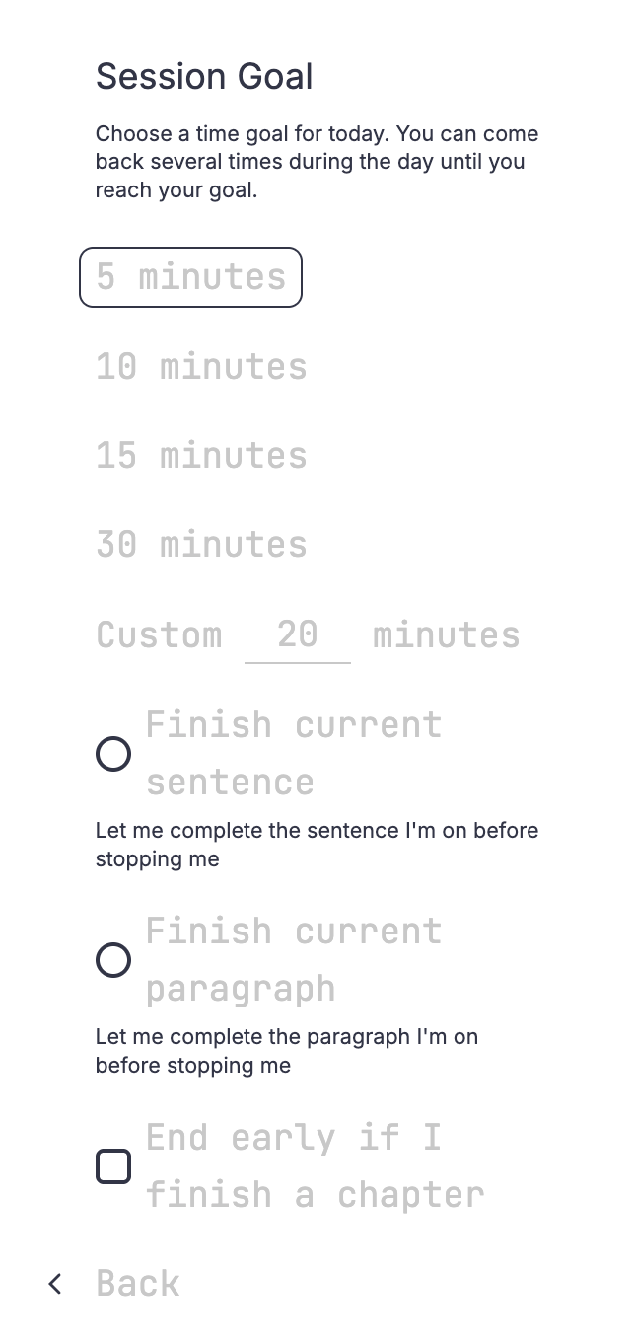
Task: Click the back chevron arrow icon
Action: click(x=54, y=1283)
